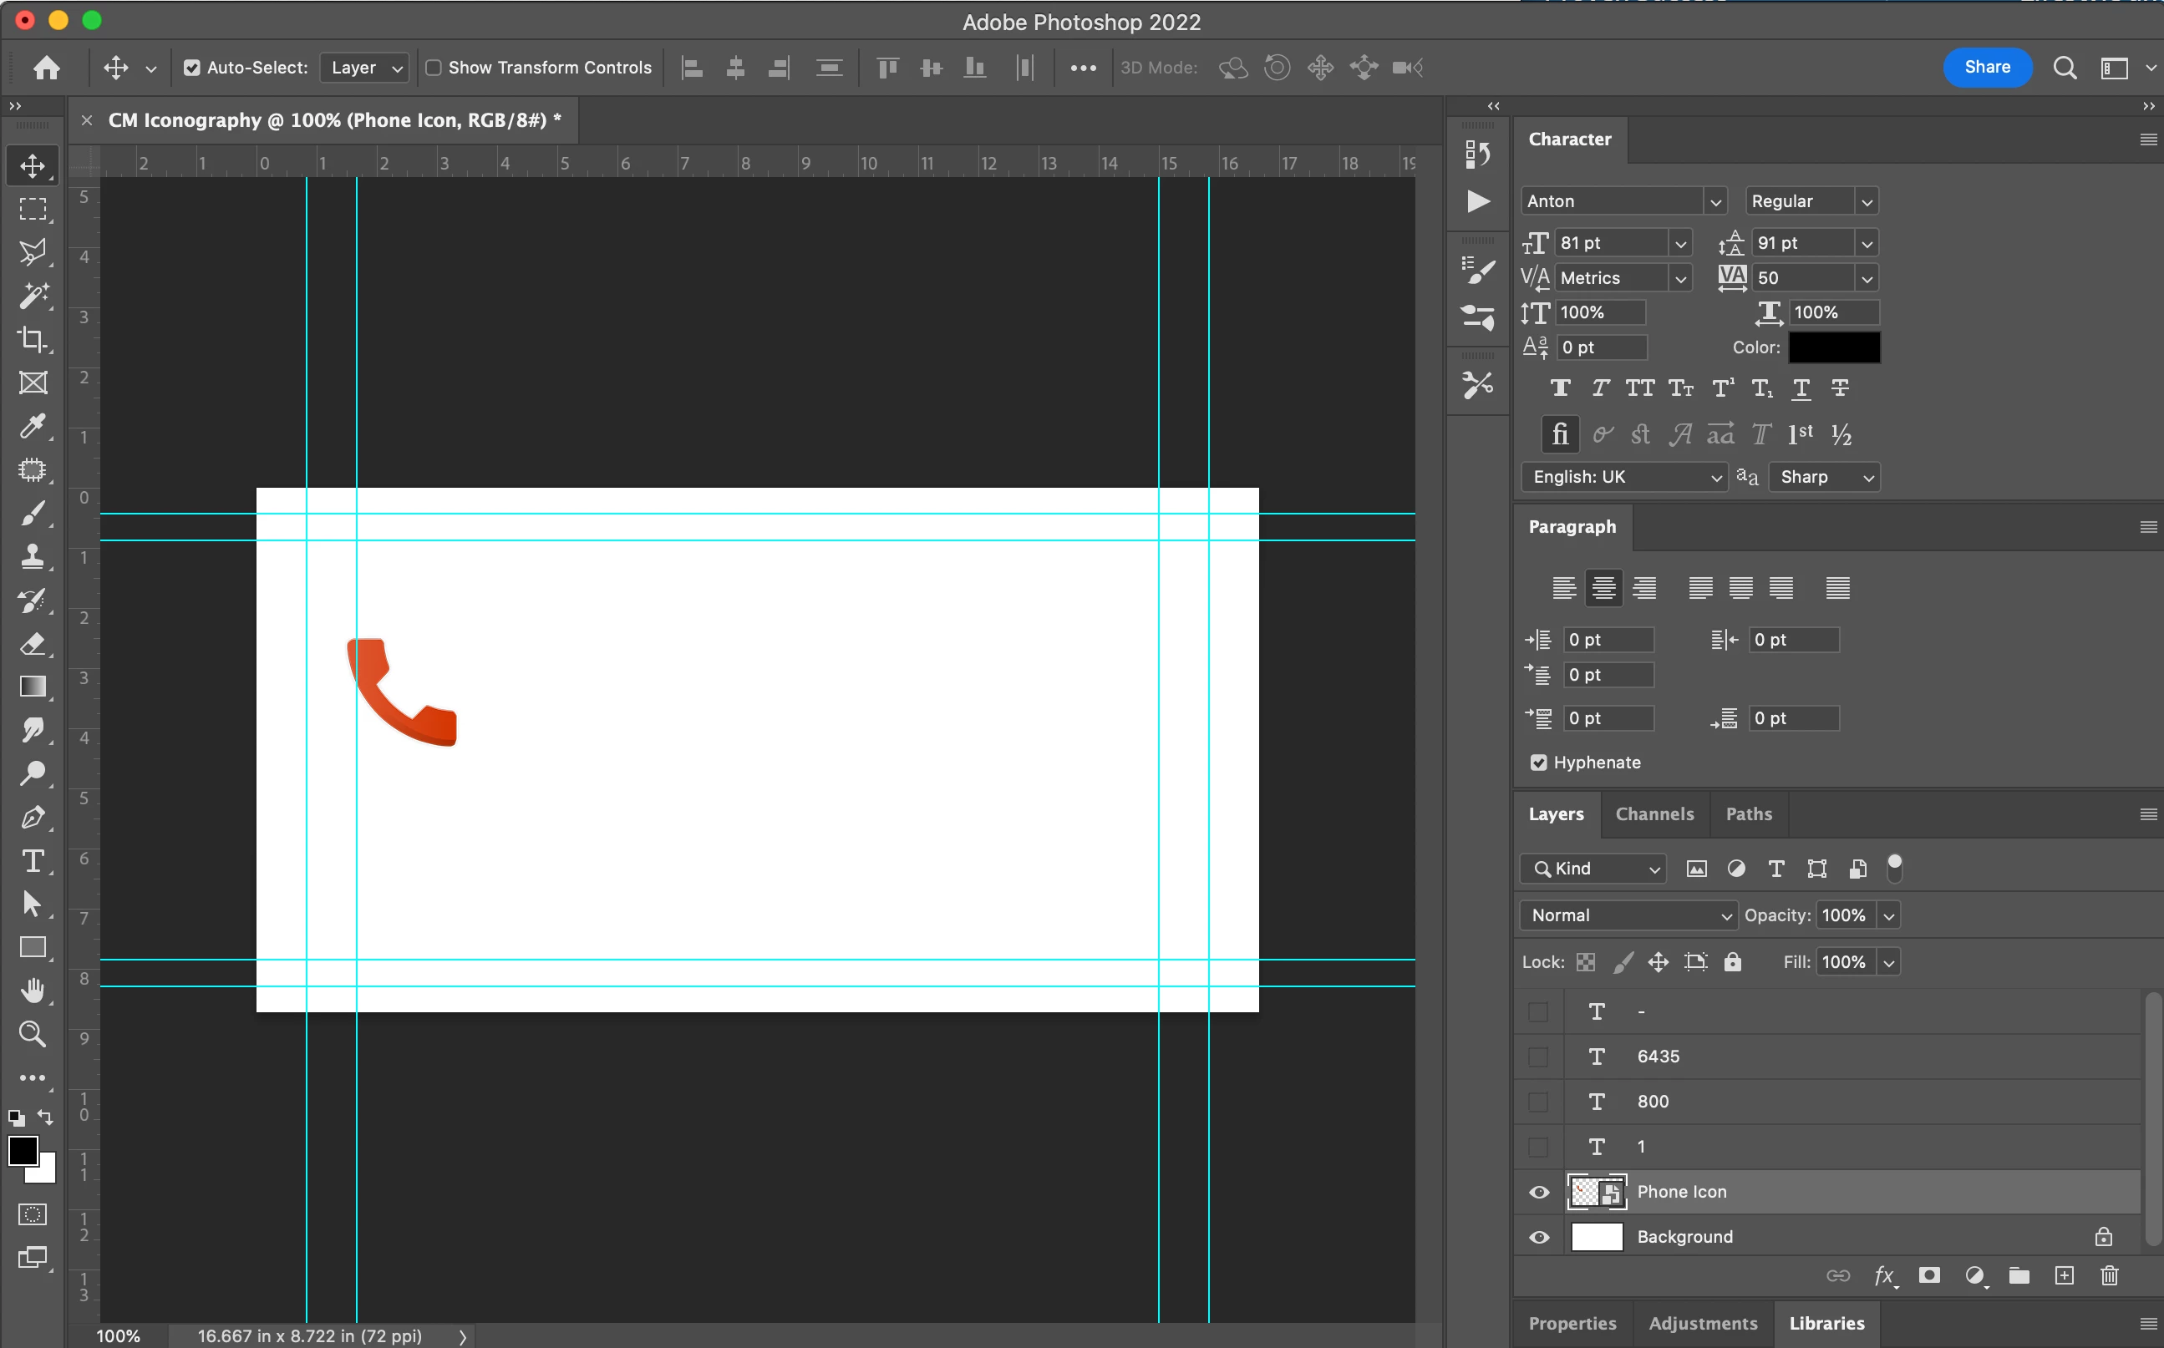2164x1348 pixels.
Task: Select the Eyedropper tool
Action: click(33, 426)
